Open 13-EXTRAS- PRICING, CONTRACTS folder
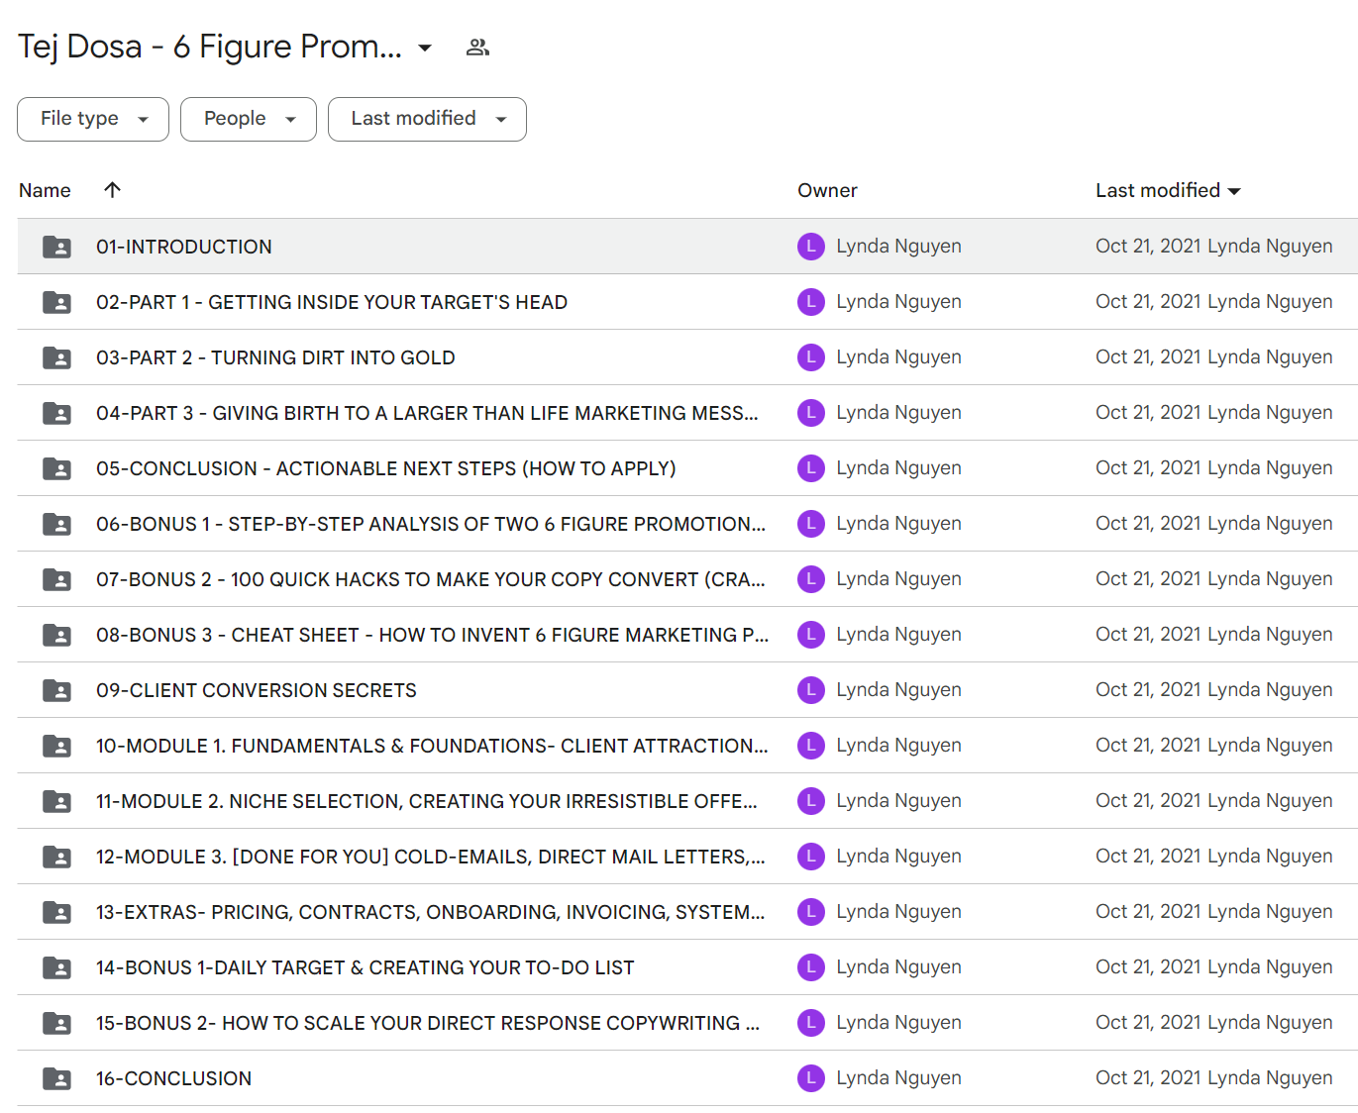The height and width of the screenshot is (1113, 1358). tap(431, 912)
